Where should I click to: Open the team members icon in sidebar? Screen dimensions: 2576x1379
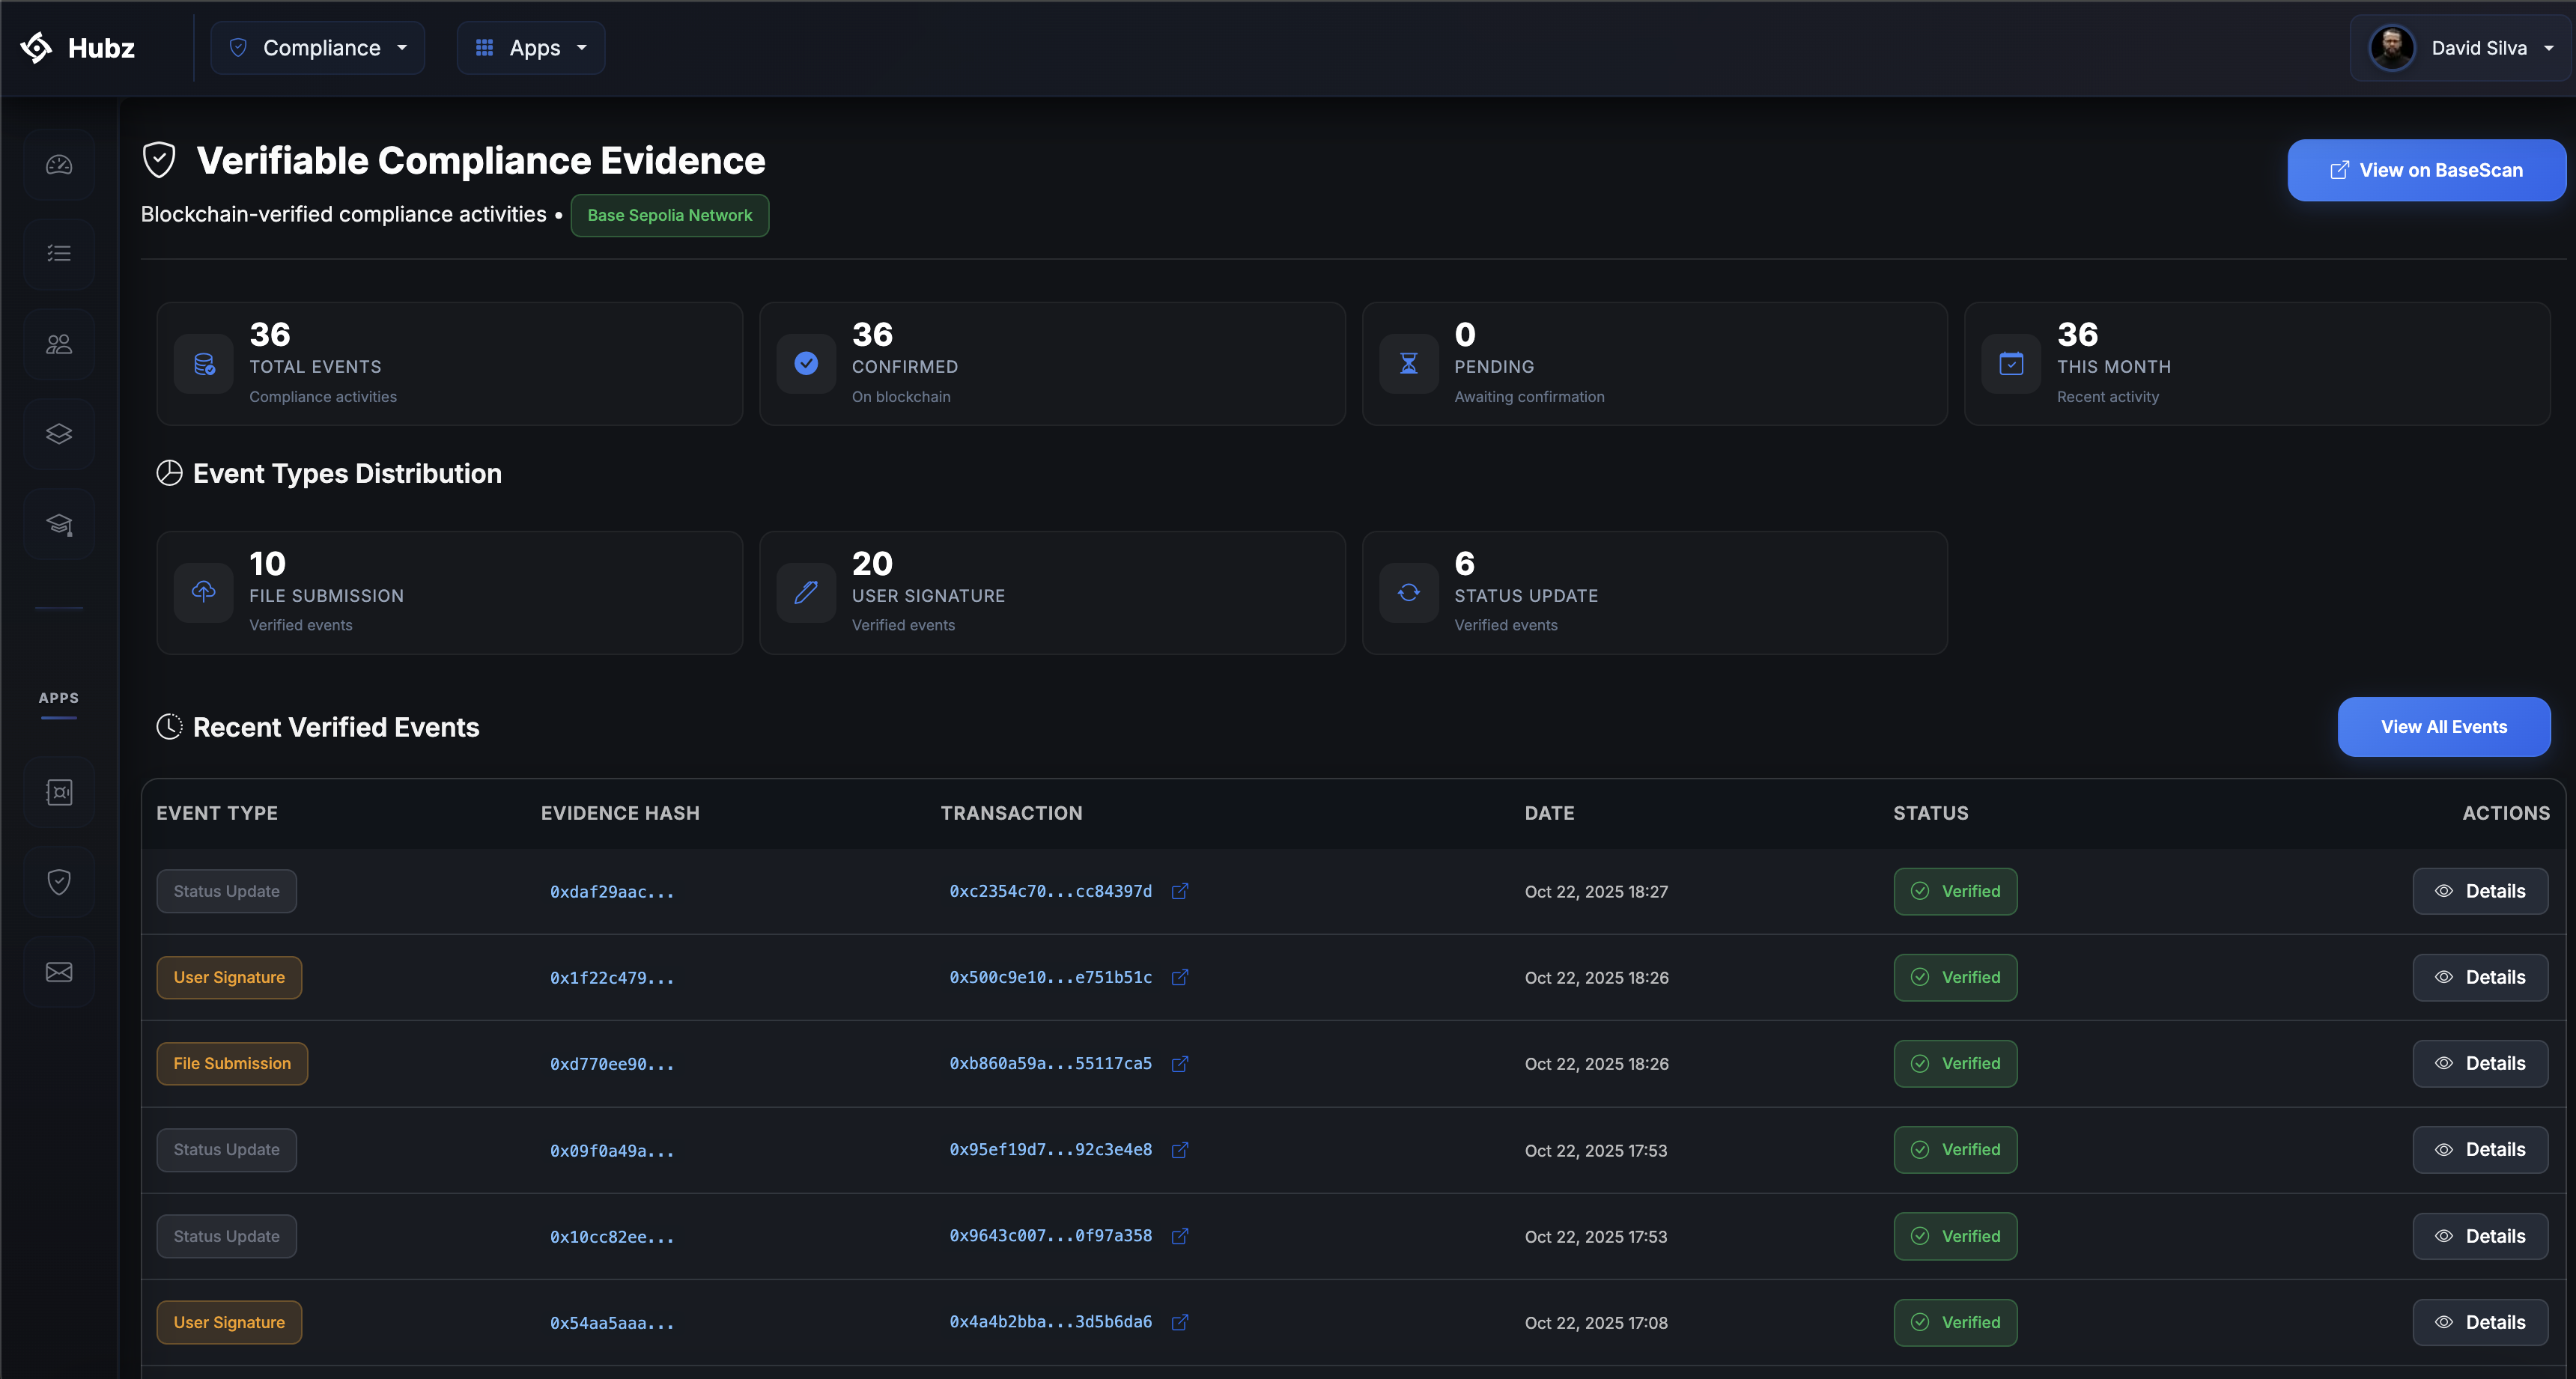tap(58, 343)
